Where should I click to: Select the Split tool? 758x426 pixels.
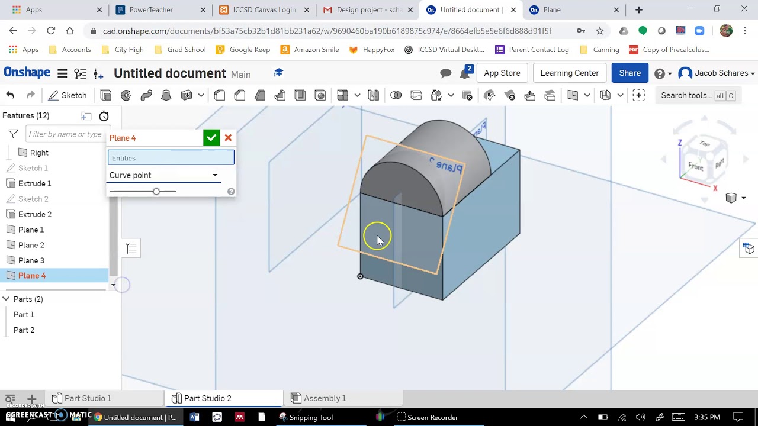click(416, 95)
